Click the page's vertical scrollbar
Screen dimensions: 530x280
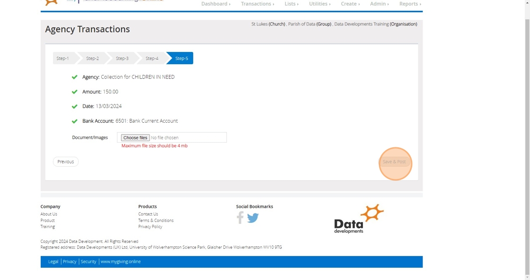pos(527,140)
